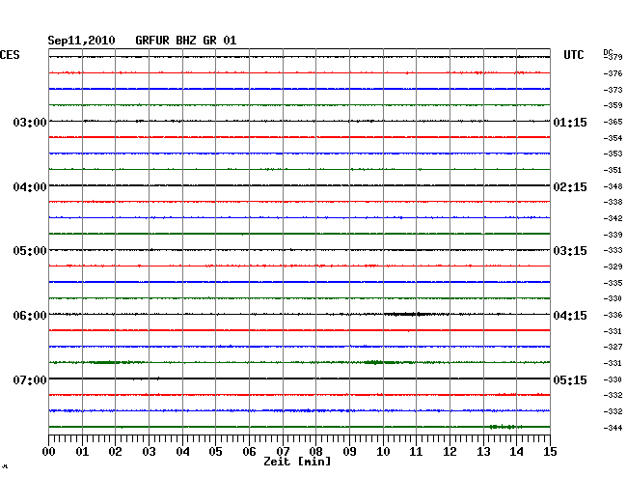Viewport: 627px width, 477px height.
Task: Click minute label 14 on the time axis
Action: 516,452
